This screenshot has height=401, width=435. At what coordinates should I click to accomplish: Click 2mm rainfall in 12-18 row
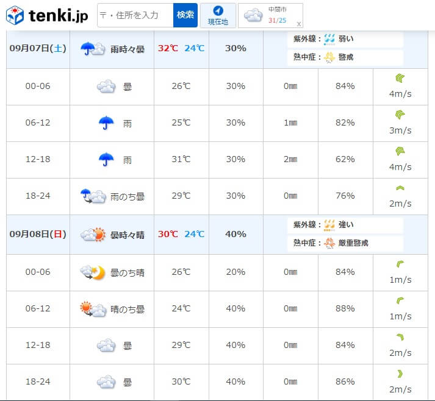coord(290,159)
